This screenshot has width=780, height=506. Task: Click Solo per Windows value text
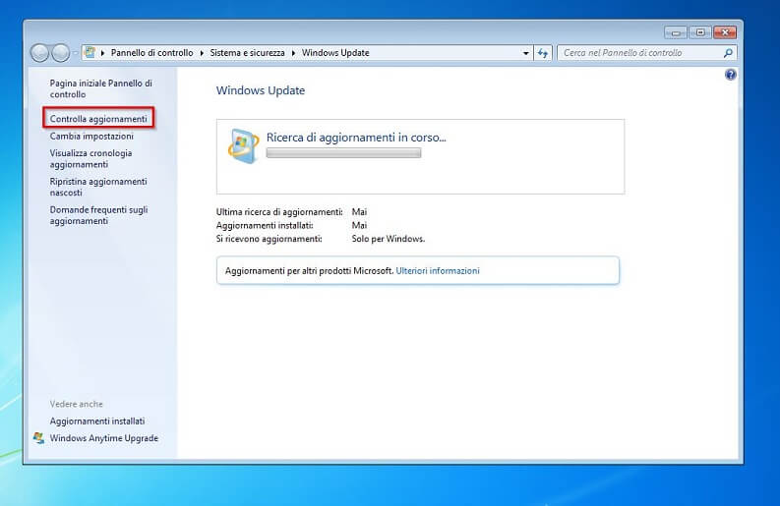(x=388, y=239)
